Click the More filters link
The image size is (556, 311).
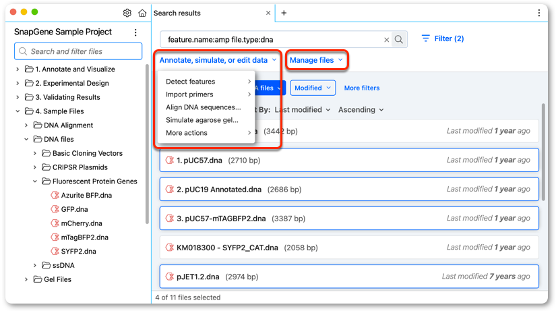coord(362,88)
